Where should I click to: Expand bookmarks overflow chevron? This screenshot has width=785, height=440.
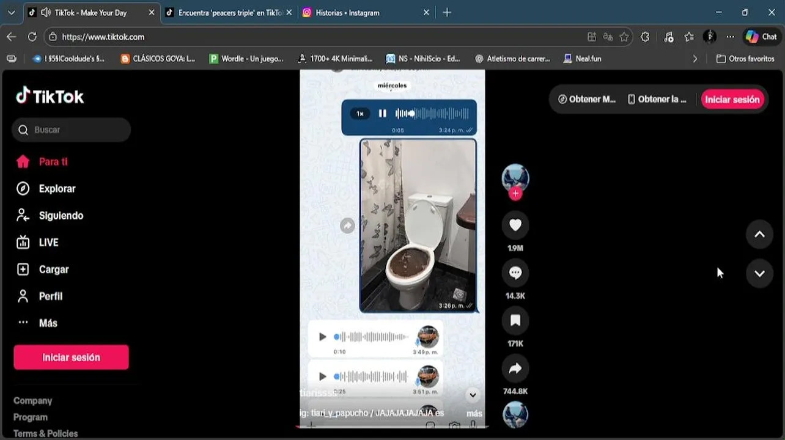click(695, 59)
